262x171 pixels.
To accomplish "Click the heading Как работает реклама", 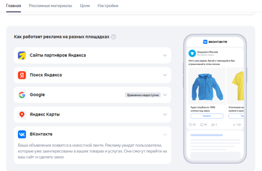I will [x=62, y=37].
